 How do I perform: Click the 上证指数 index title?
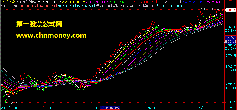pyautogui.click(x=8, y=2)
